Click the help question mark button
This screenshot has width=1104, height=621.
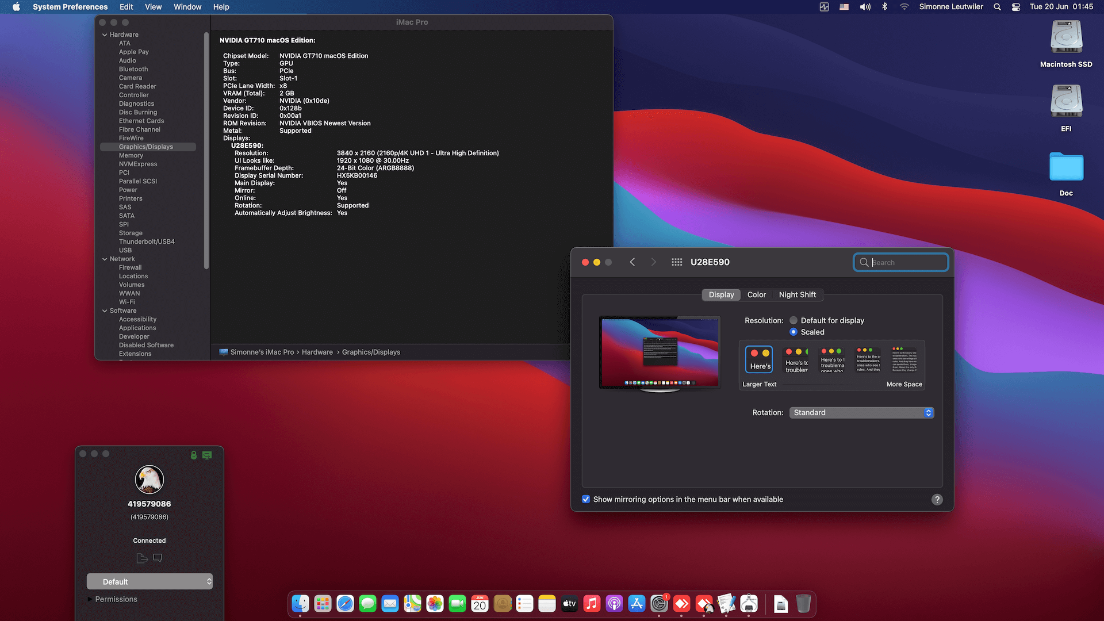click(x=937, y=500)
